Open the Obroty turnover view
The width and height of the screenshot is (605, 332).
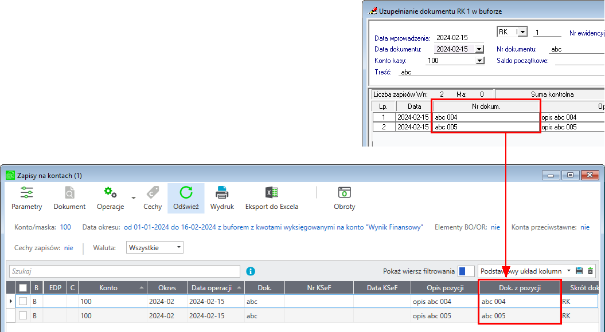coord(344,198)
